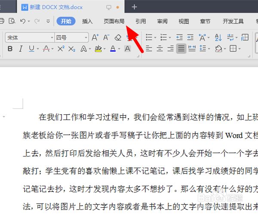Expand the font name dropdown arrow
Image resolution: width=258 pixels, height=215 pixels.
click(x=52, y=38)
